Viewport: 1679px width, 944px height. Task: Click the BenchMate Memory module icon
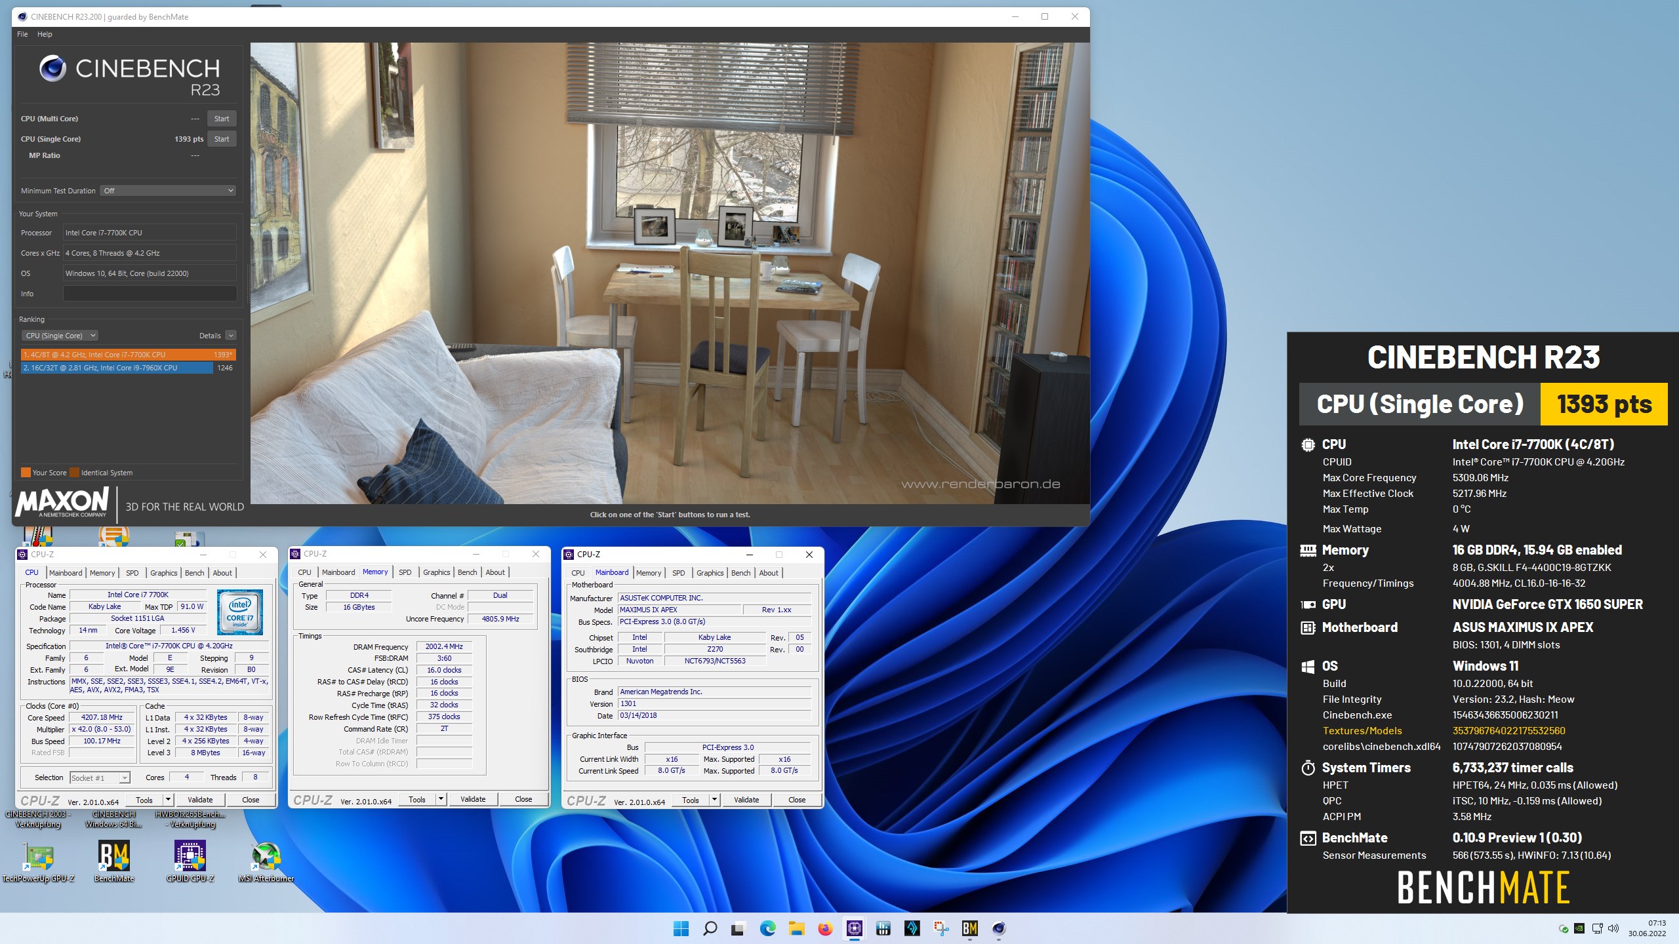pyautogui.click(x=1308, y=550)
